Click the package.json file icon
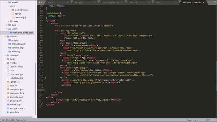 [x=8, y=97]
